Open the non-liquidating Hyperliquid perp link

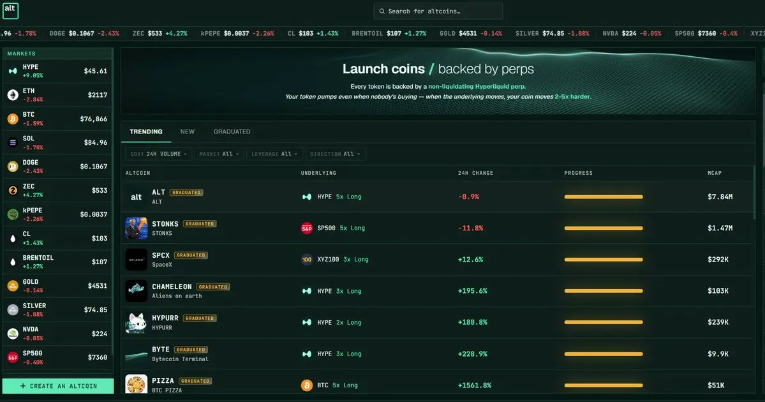coord(477,86)
